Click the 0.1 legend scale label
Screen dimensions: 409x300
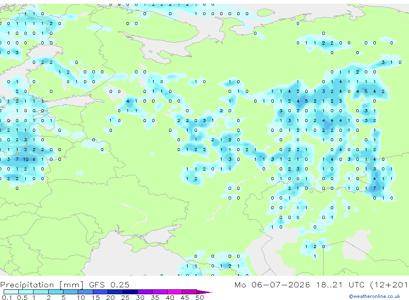coord(7,298)
